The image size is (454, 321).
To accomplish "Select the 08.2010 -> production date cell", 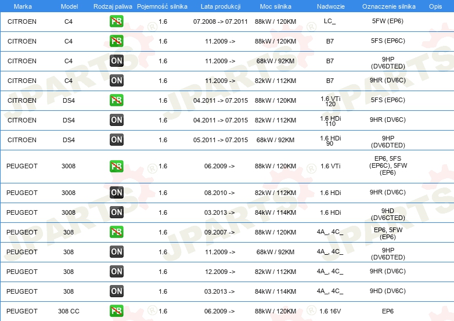I will 219,193.
